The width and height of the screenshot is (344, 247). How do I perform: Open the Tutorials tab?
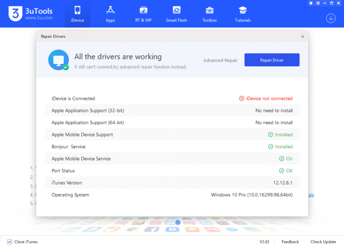coord(243,14)
